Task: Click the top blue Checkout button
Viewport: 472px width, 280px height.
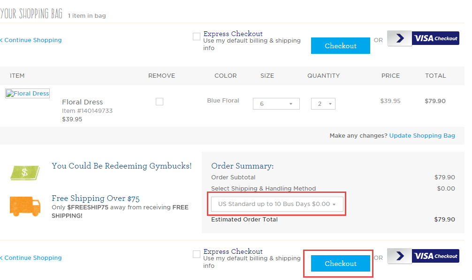Action: coord(341,46)
